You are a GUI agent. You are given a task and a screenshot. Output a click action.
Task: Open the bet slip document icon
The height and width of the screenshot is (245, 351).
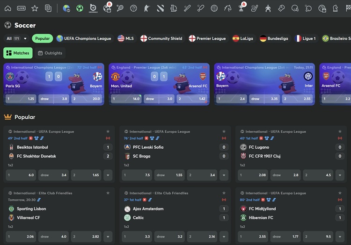tap(48, 8)
